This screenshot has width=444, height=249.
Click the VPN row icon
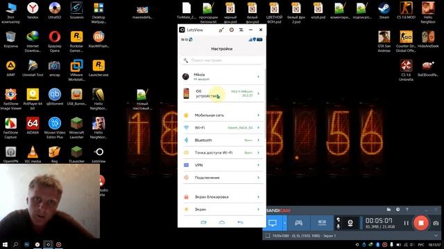186,165
